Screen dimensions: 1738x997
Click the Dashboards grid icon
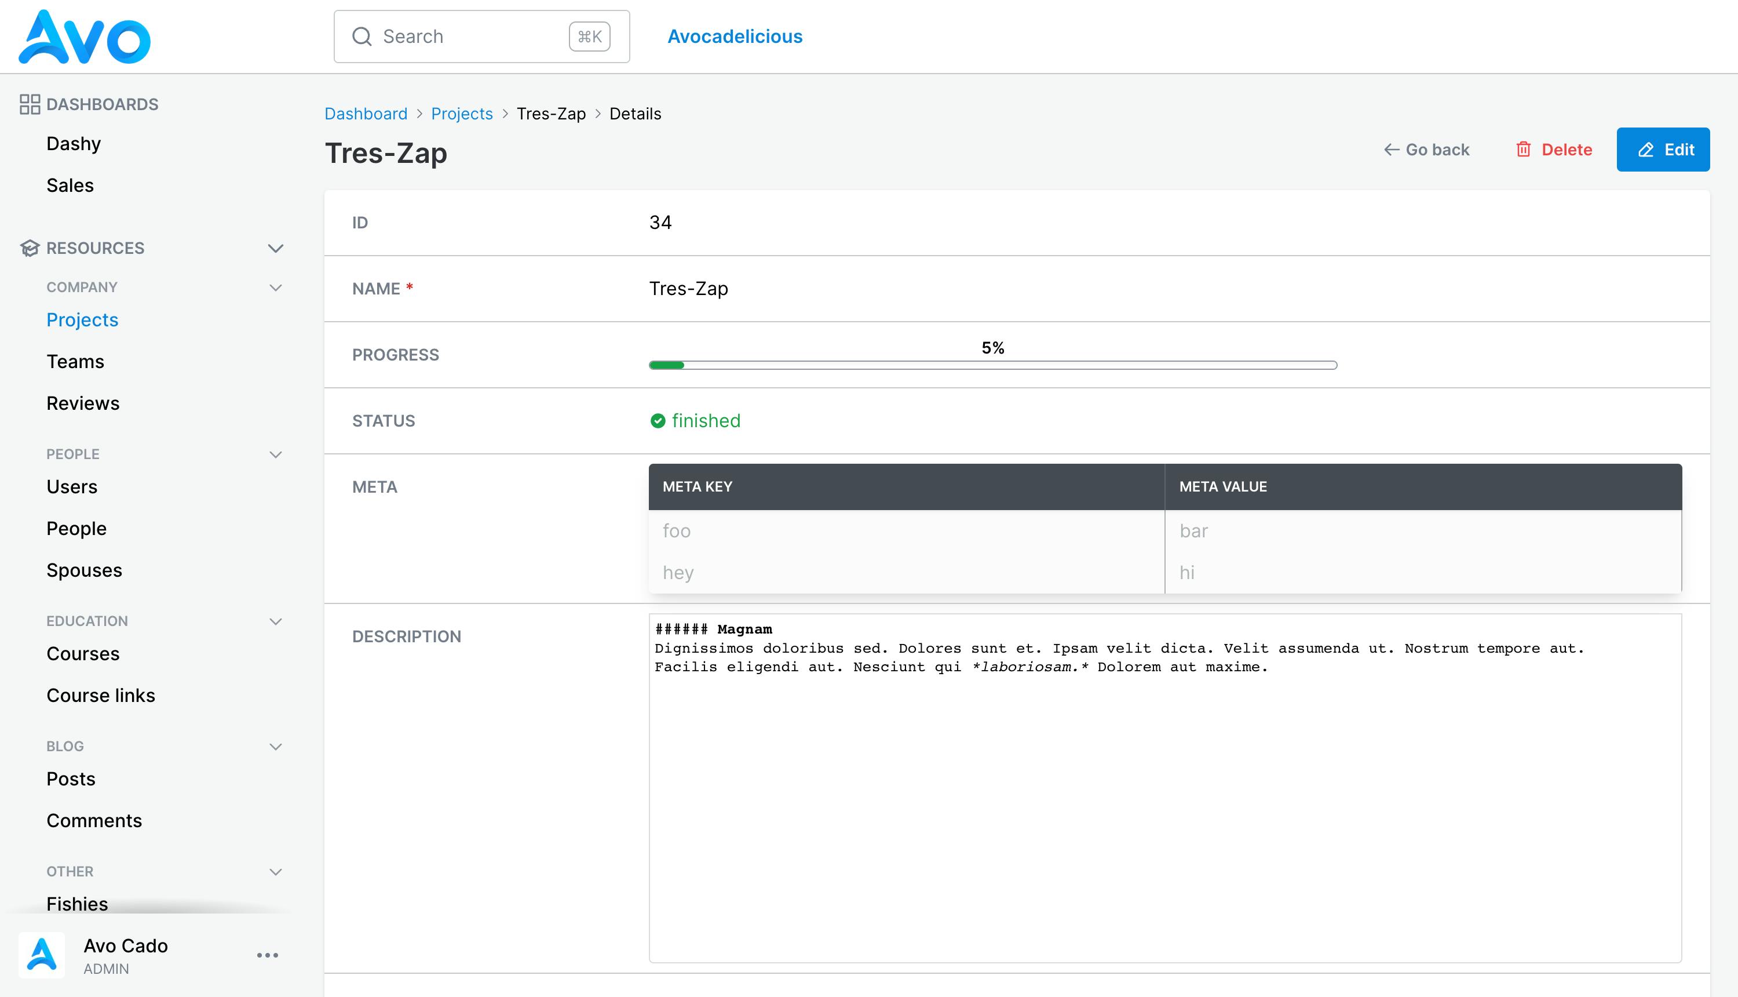pyautogui.click(x=30, y=104)
